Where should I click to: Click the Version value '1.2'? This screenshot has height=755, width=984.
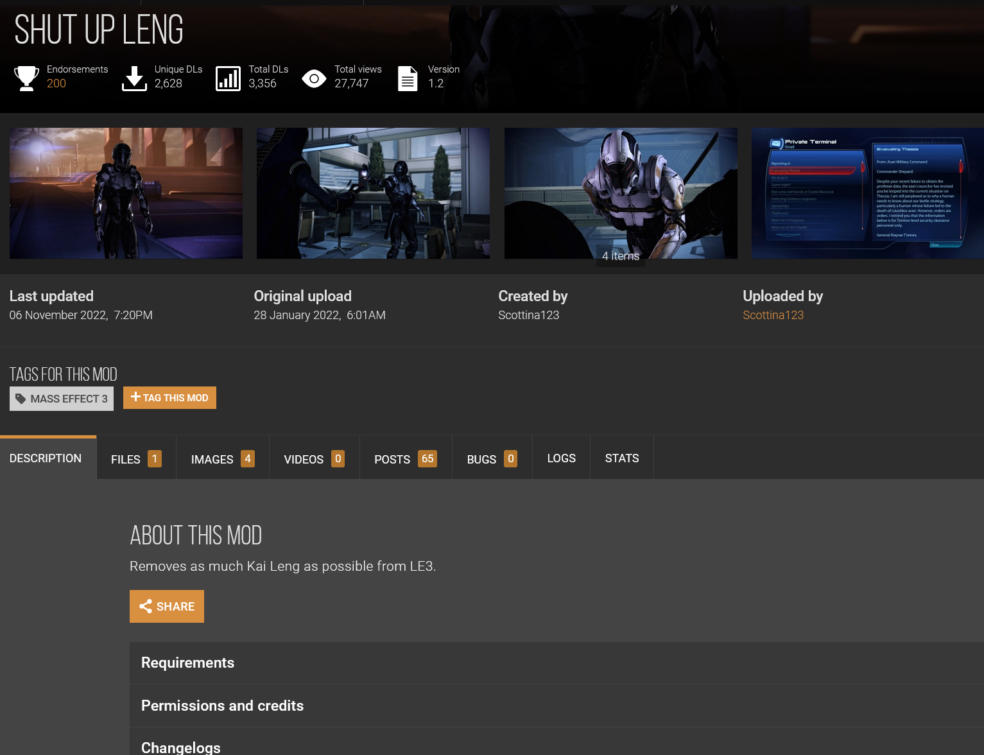pos(436,83)
